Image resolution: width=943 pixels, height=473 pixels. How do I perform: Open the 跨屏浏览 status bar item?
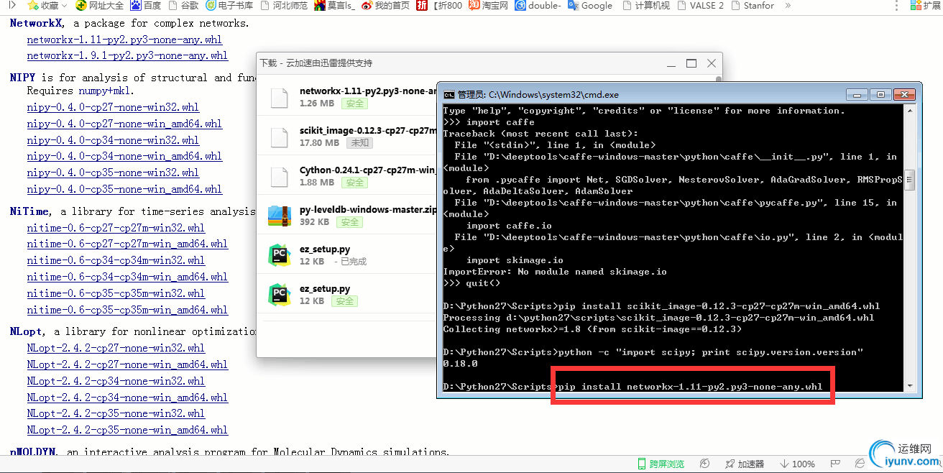661,464
